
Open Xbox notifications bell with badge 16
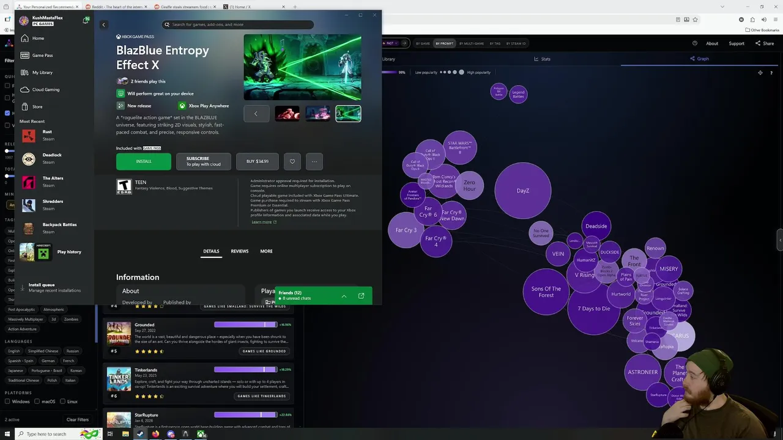[x=86, y=20]
